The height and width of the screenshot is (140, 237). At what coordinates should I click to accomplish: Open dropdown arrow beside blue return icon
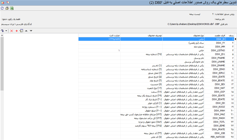coord(6,31)
